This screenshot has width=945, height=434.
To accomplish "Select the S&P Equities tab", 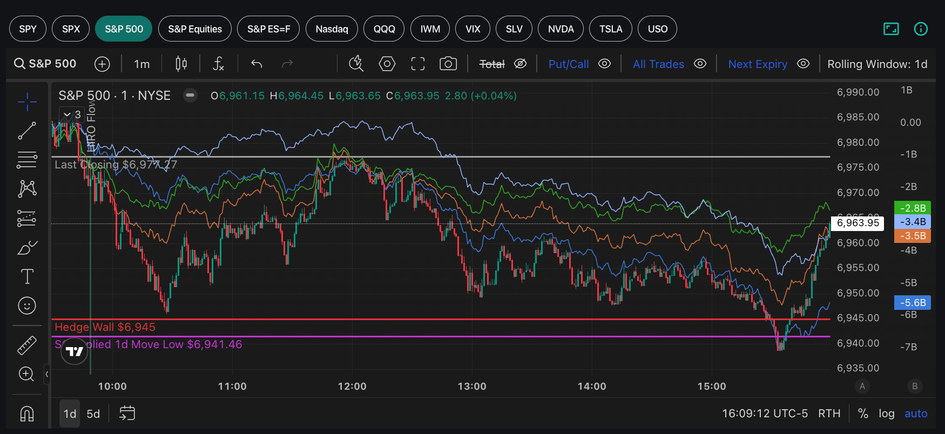I will click(x=195, y=29).
